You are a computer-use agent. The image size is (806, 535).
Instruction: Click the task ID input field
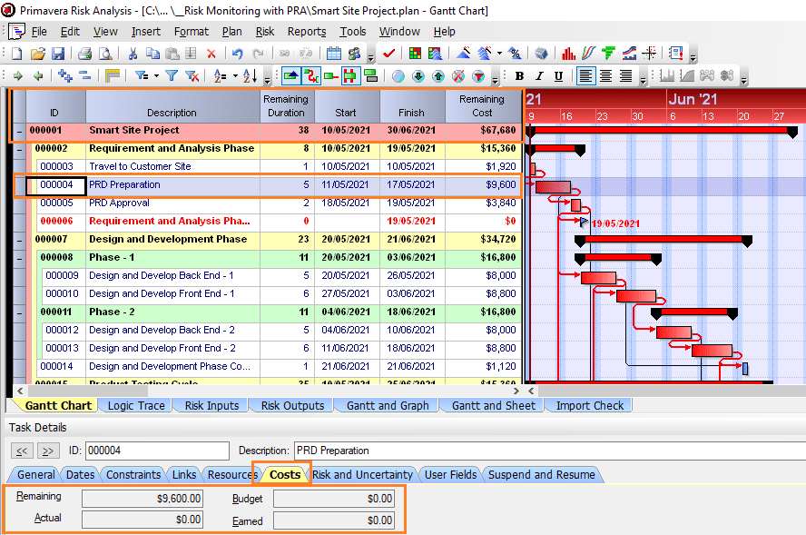[x=157, y=451]
